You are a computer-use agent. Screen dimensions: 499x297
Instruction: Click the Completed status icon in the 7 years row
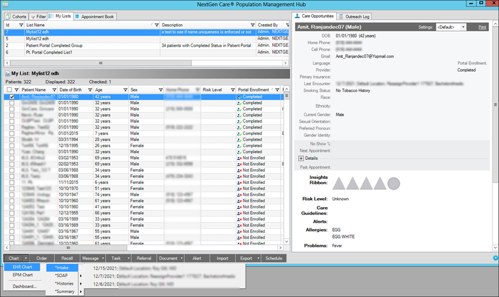click(x=240, y=134)
